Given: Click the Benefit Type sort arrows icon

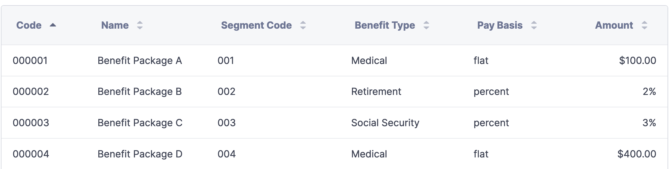Looking at the screenshot, I should click(x=426, y=25).
